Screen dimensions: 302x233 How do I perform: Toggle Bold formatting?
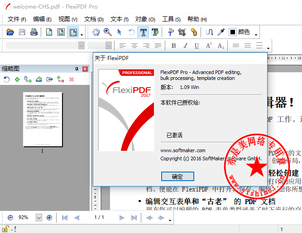point(173,46)
